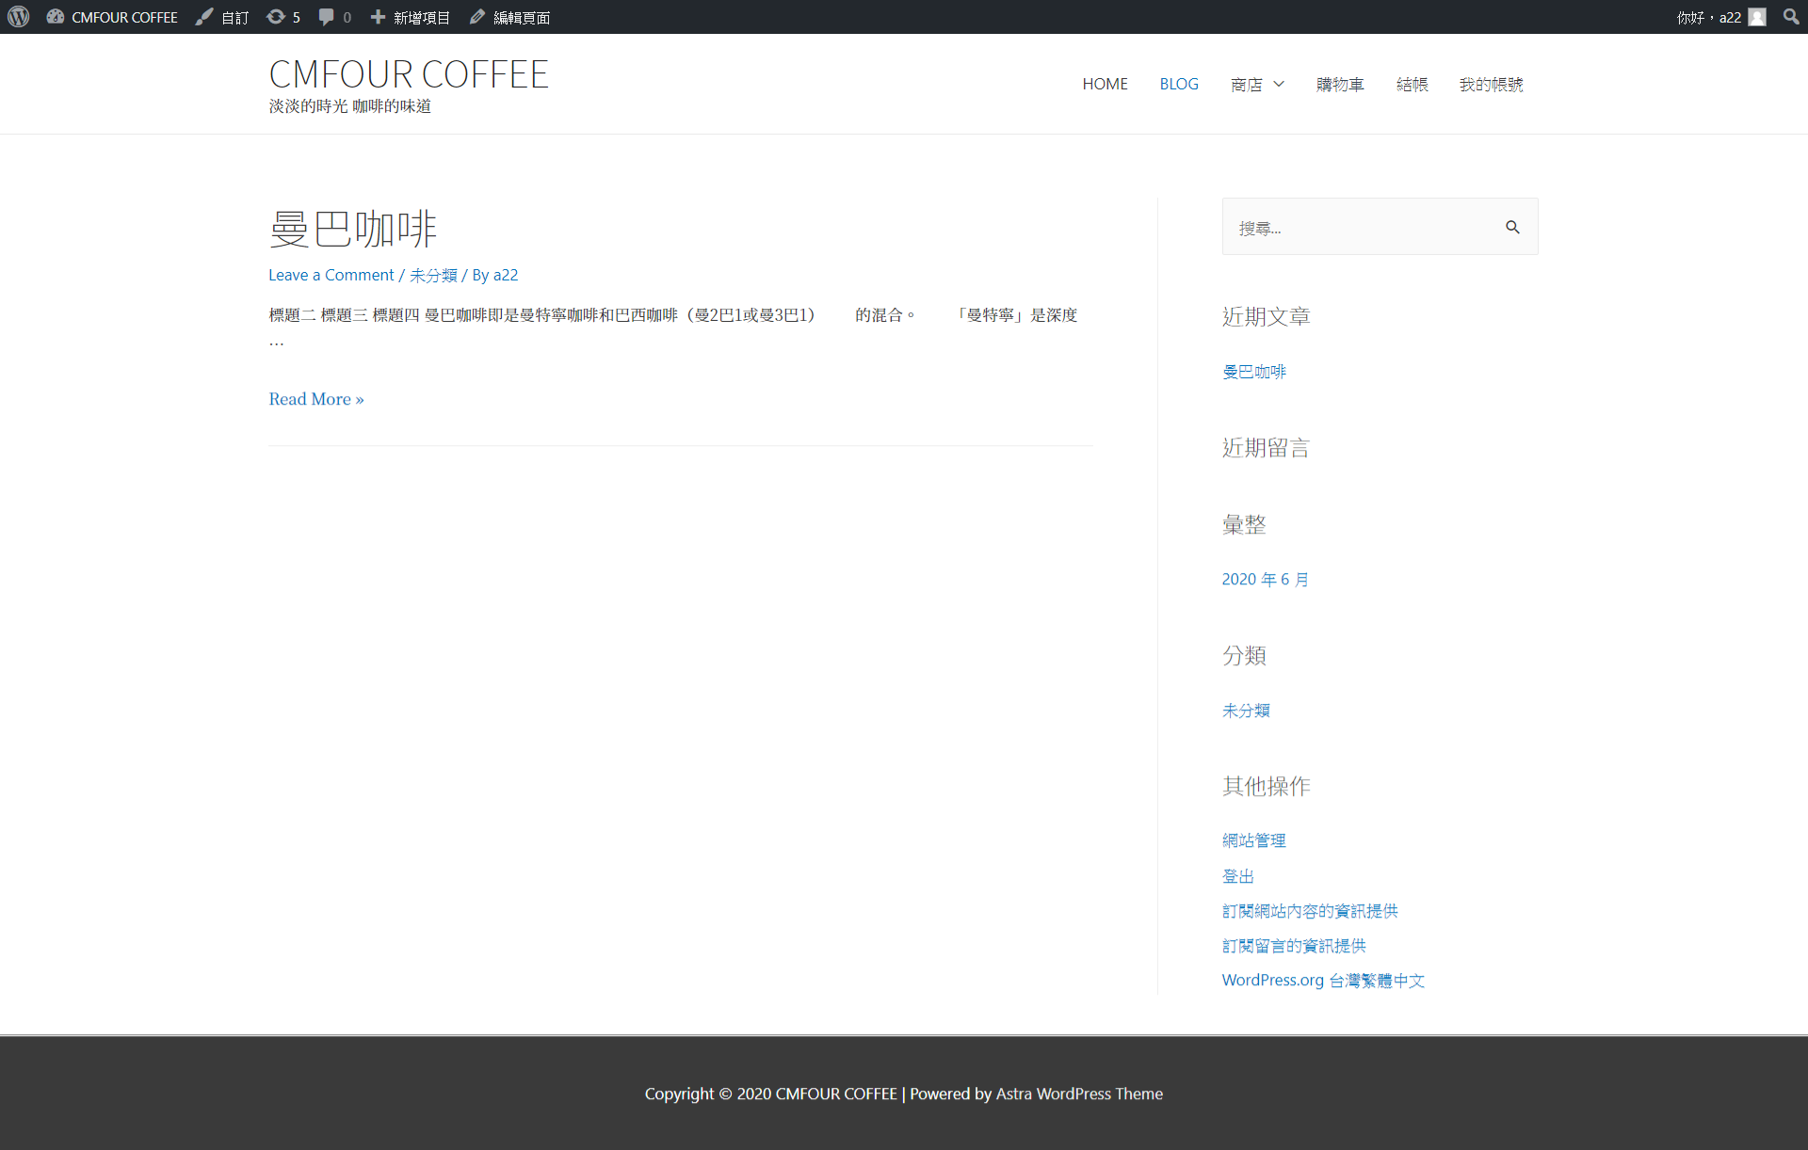Open Leave a Comment link
Viewport: 1808px width, 1150px height.
click(331, 275)
